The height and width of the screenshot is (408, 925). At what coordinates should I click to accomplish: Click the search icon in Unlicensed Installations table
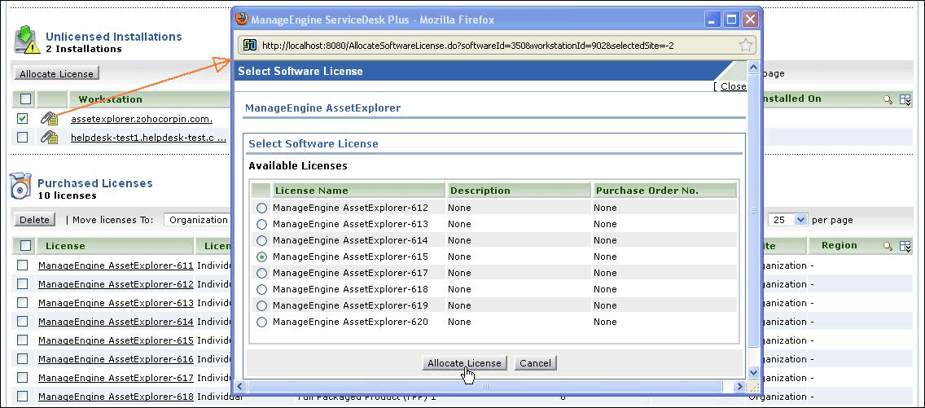point(888,99)
